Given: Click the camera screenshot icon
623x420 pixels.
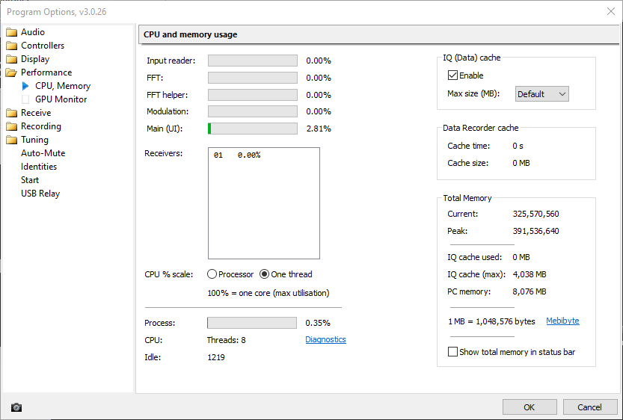Looking at the screenshot, I should pos(16,407).
